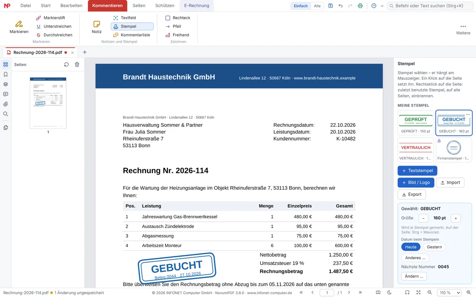Viewport: 476px width, 297px height.
Task: Undo the last action
Action: (340, 6)
